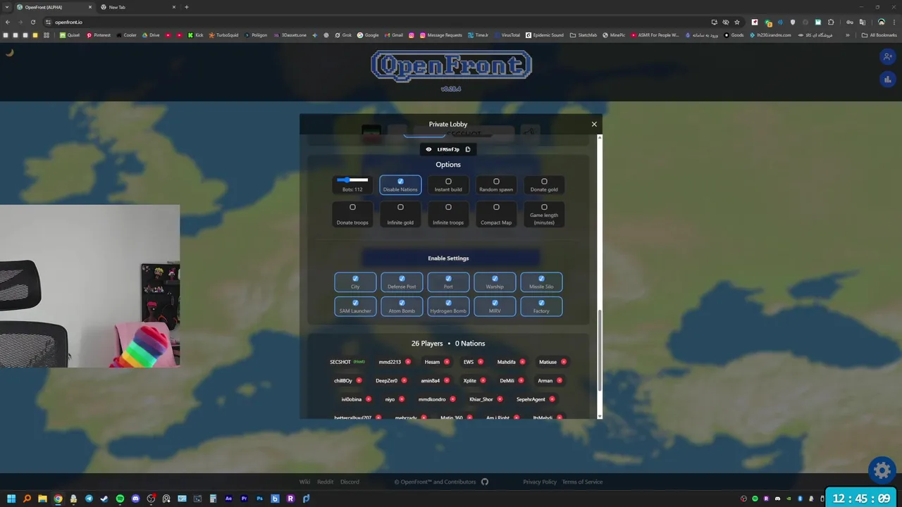Open the Reddit footer link
902x507 pixels.
coord(326,482)
